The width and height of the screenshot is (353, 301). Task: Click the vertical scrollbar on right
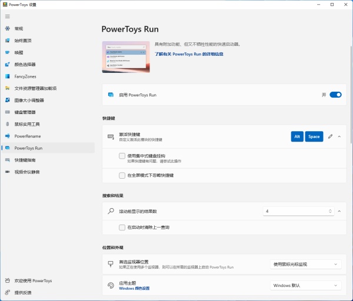[x=351, y=95]
